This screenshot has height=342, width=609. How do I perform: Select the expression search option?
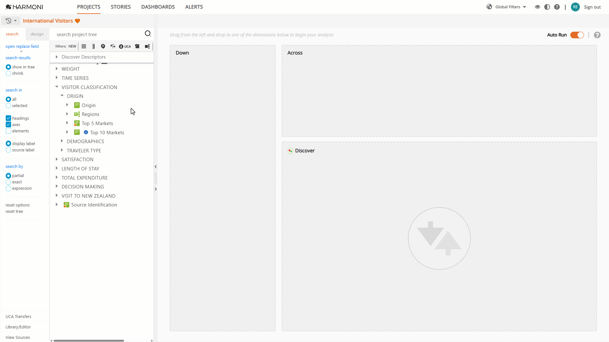9,188
